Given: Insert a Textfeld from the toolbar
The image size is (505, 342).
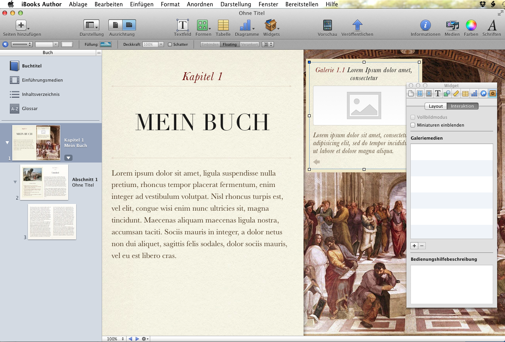Looking at the screenshot, I should (x=182, y=26).
